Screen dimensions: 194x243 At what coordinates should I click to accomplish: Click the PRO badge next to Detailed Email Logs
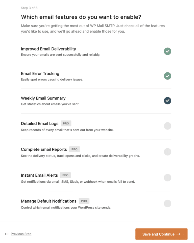(66, 123)
